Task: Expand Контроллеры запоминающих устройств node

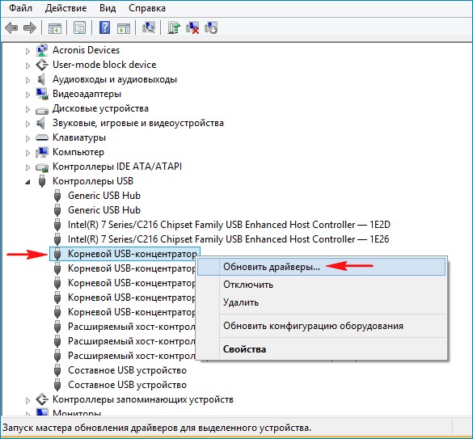Action: [x=27, y=400]
